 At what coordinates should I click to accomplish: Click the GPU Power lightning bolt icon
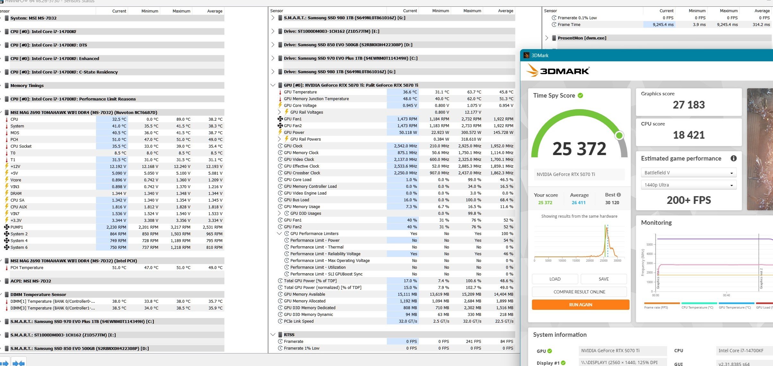pos(280,132)
